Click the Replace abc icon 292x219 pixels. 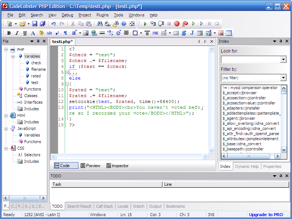click(x=108, y=24)
